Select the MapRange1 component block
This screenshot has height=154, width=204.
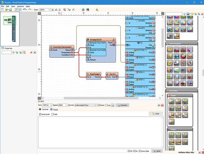point(94,76)
